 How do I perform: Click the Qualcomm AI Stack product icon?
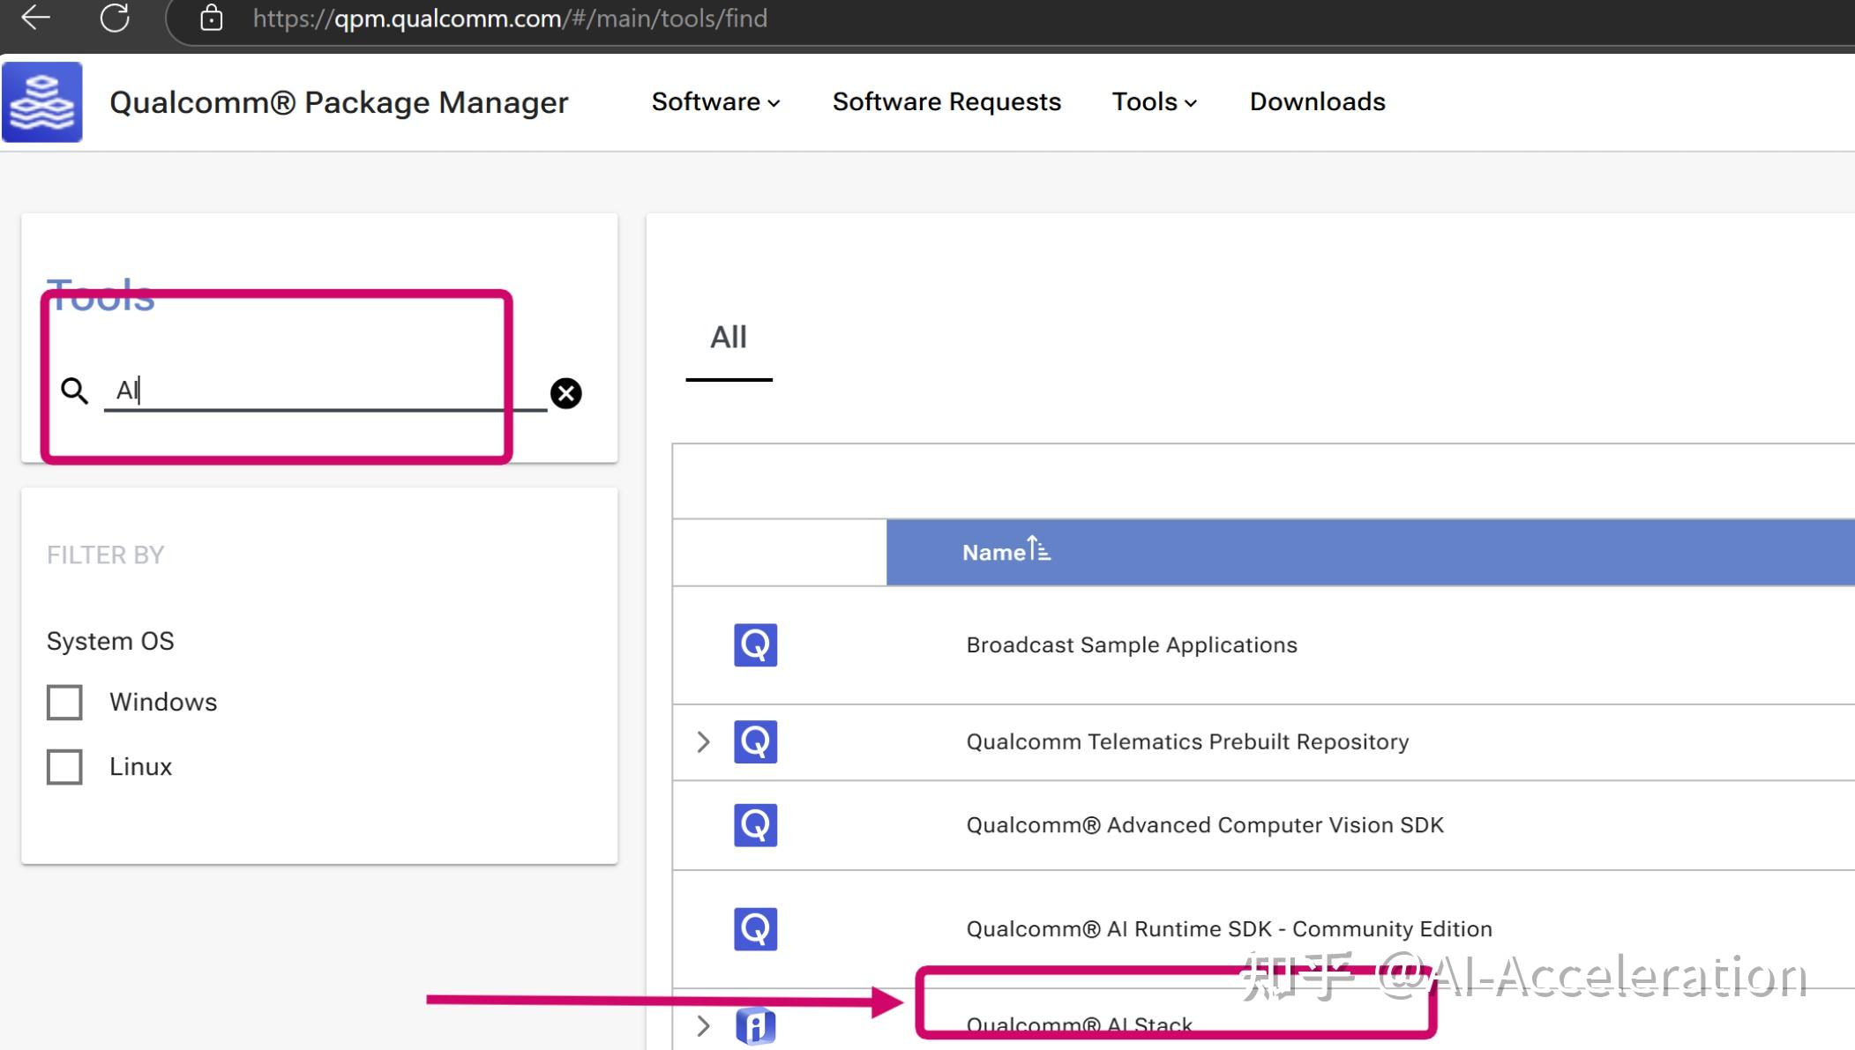pos(755,1025)
